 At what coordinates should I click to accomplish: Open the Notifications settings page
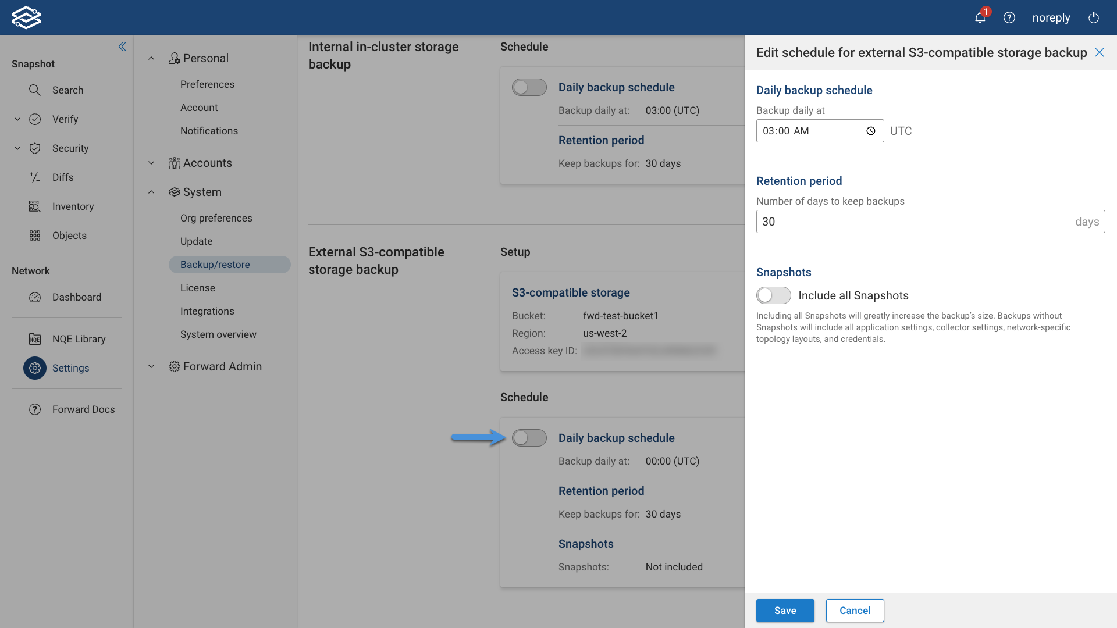pyautogui.click(x=209, y=131)
